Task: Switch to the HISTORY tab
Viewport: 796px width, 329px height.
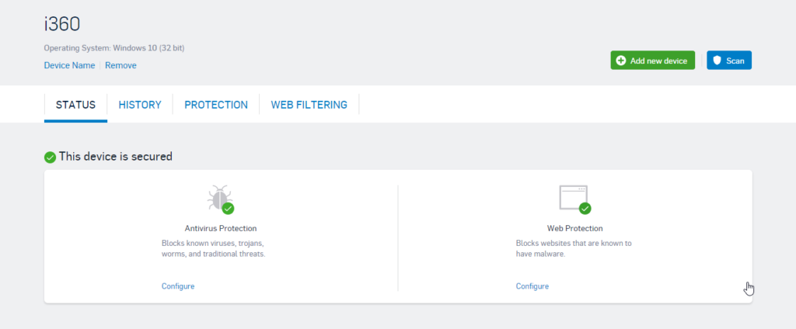Action: click(x=140, y=105)
